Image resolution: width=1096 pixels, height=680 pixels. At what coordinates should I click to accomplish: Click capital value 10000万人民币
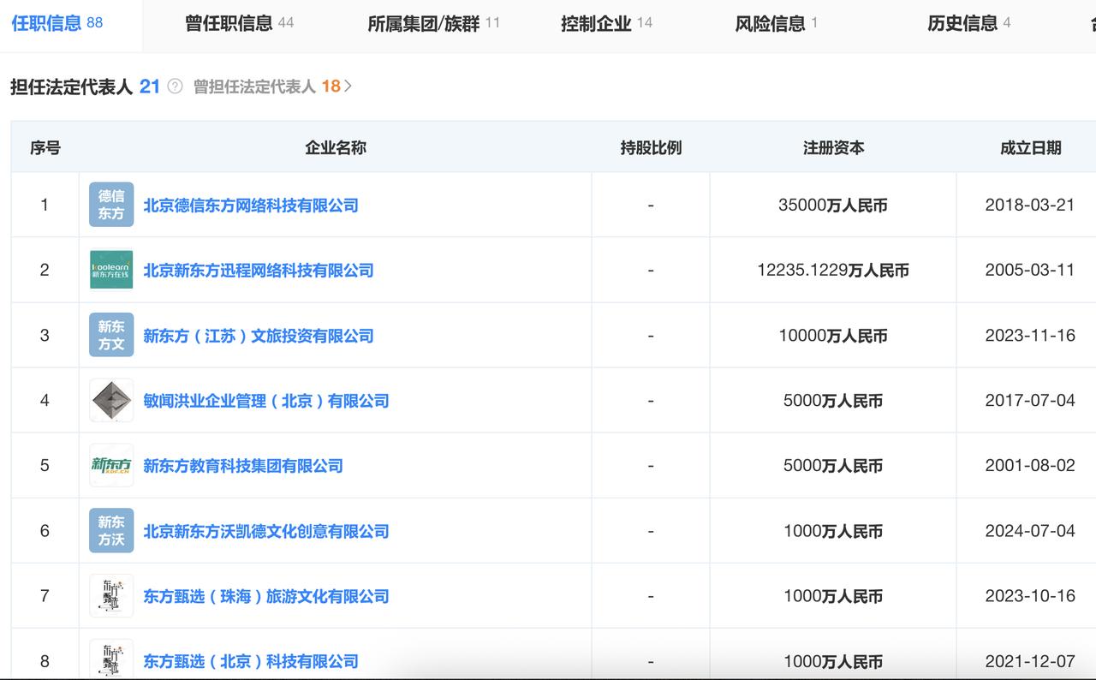tap(833, 336)
